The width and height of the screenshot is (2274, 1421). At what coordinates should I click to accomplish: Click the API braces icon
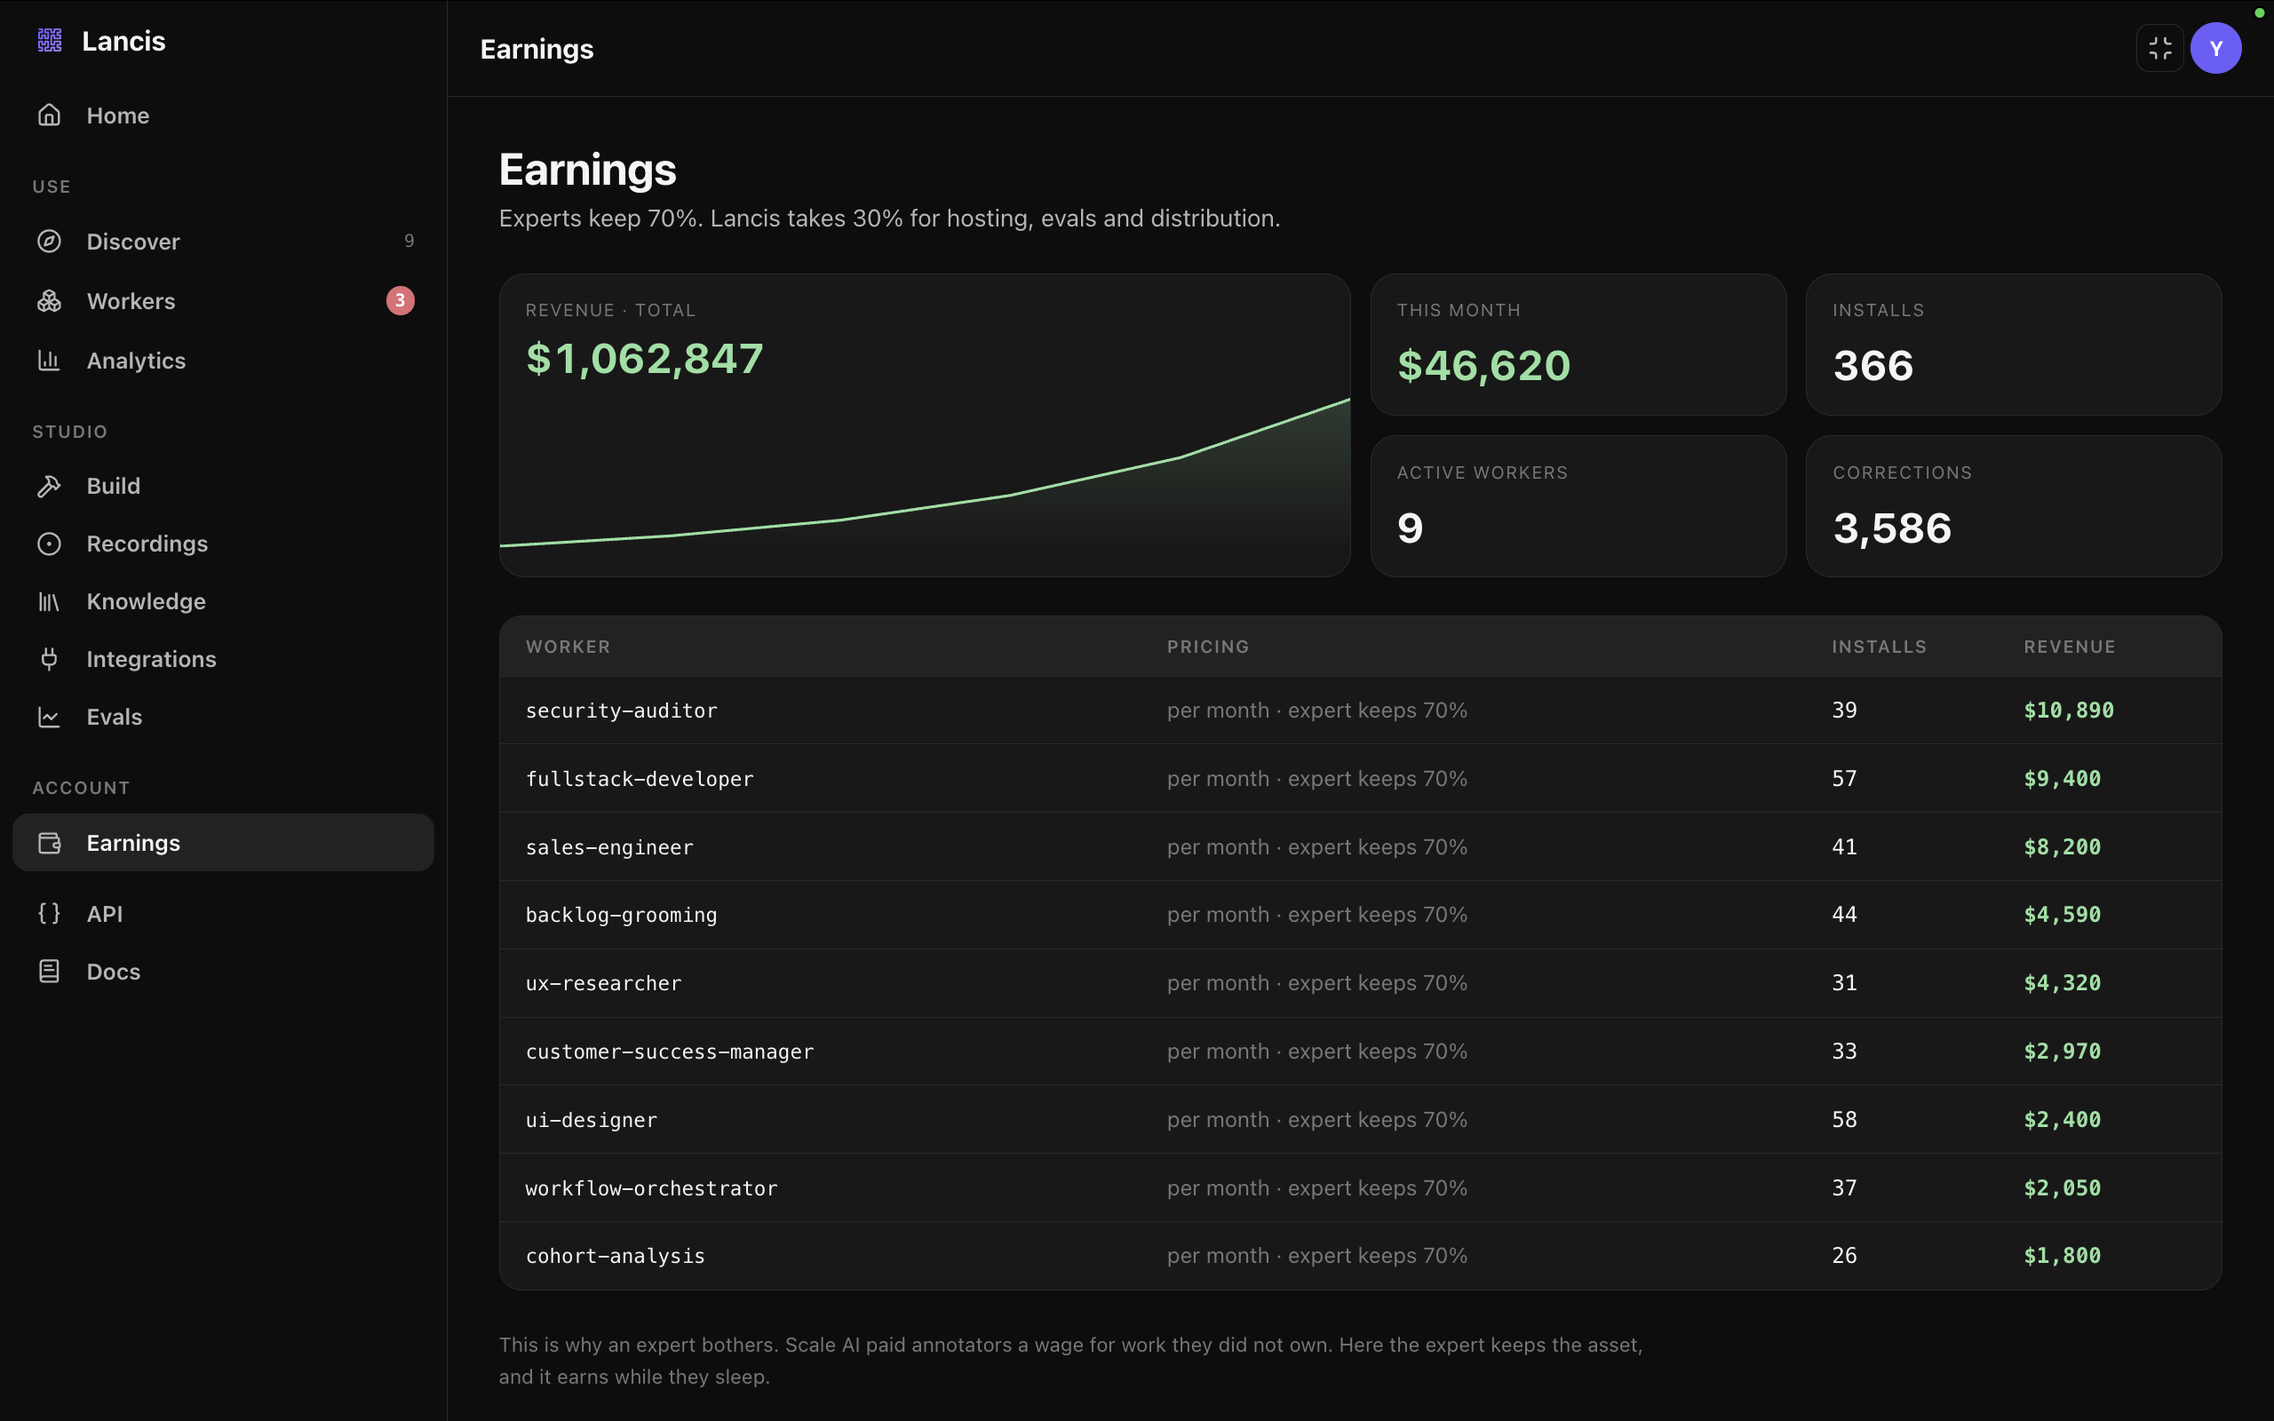[x=49, y=914]
